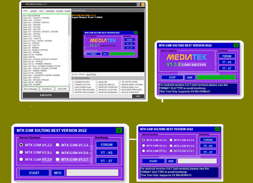Switch to the Service / Unlock tab

pos(78,74)
